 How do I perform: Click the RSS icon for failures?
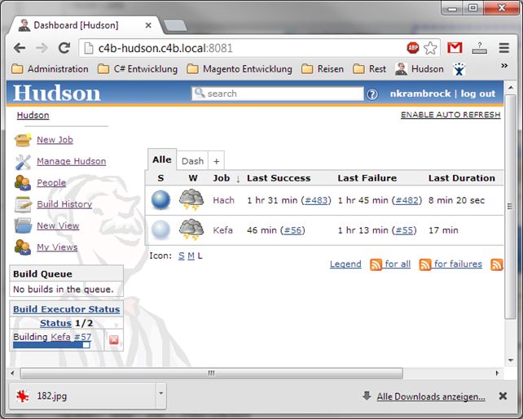(425, 264)
